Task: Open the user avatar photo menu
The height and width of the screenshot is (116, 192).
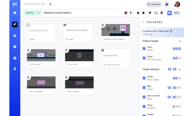Action: (177, 4)
